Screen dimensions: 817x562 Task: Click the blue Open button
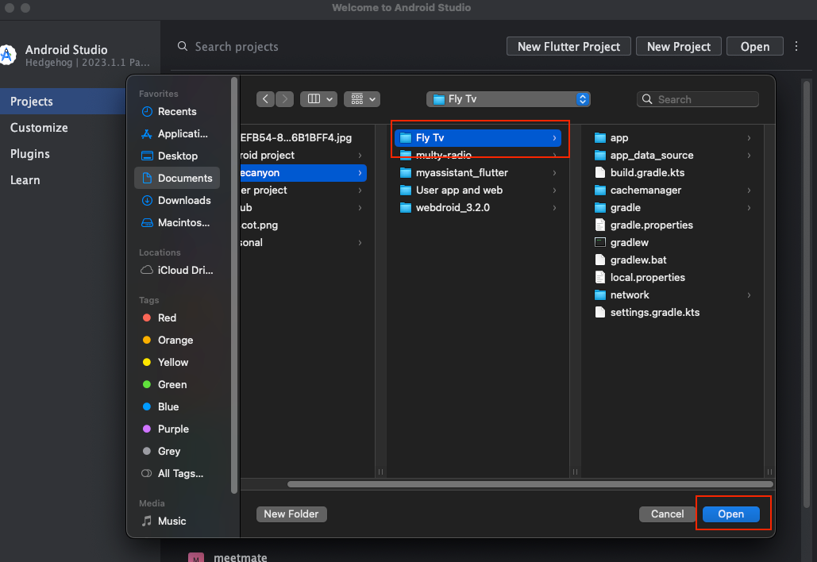730,514
